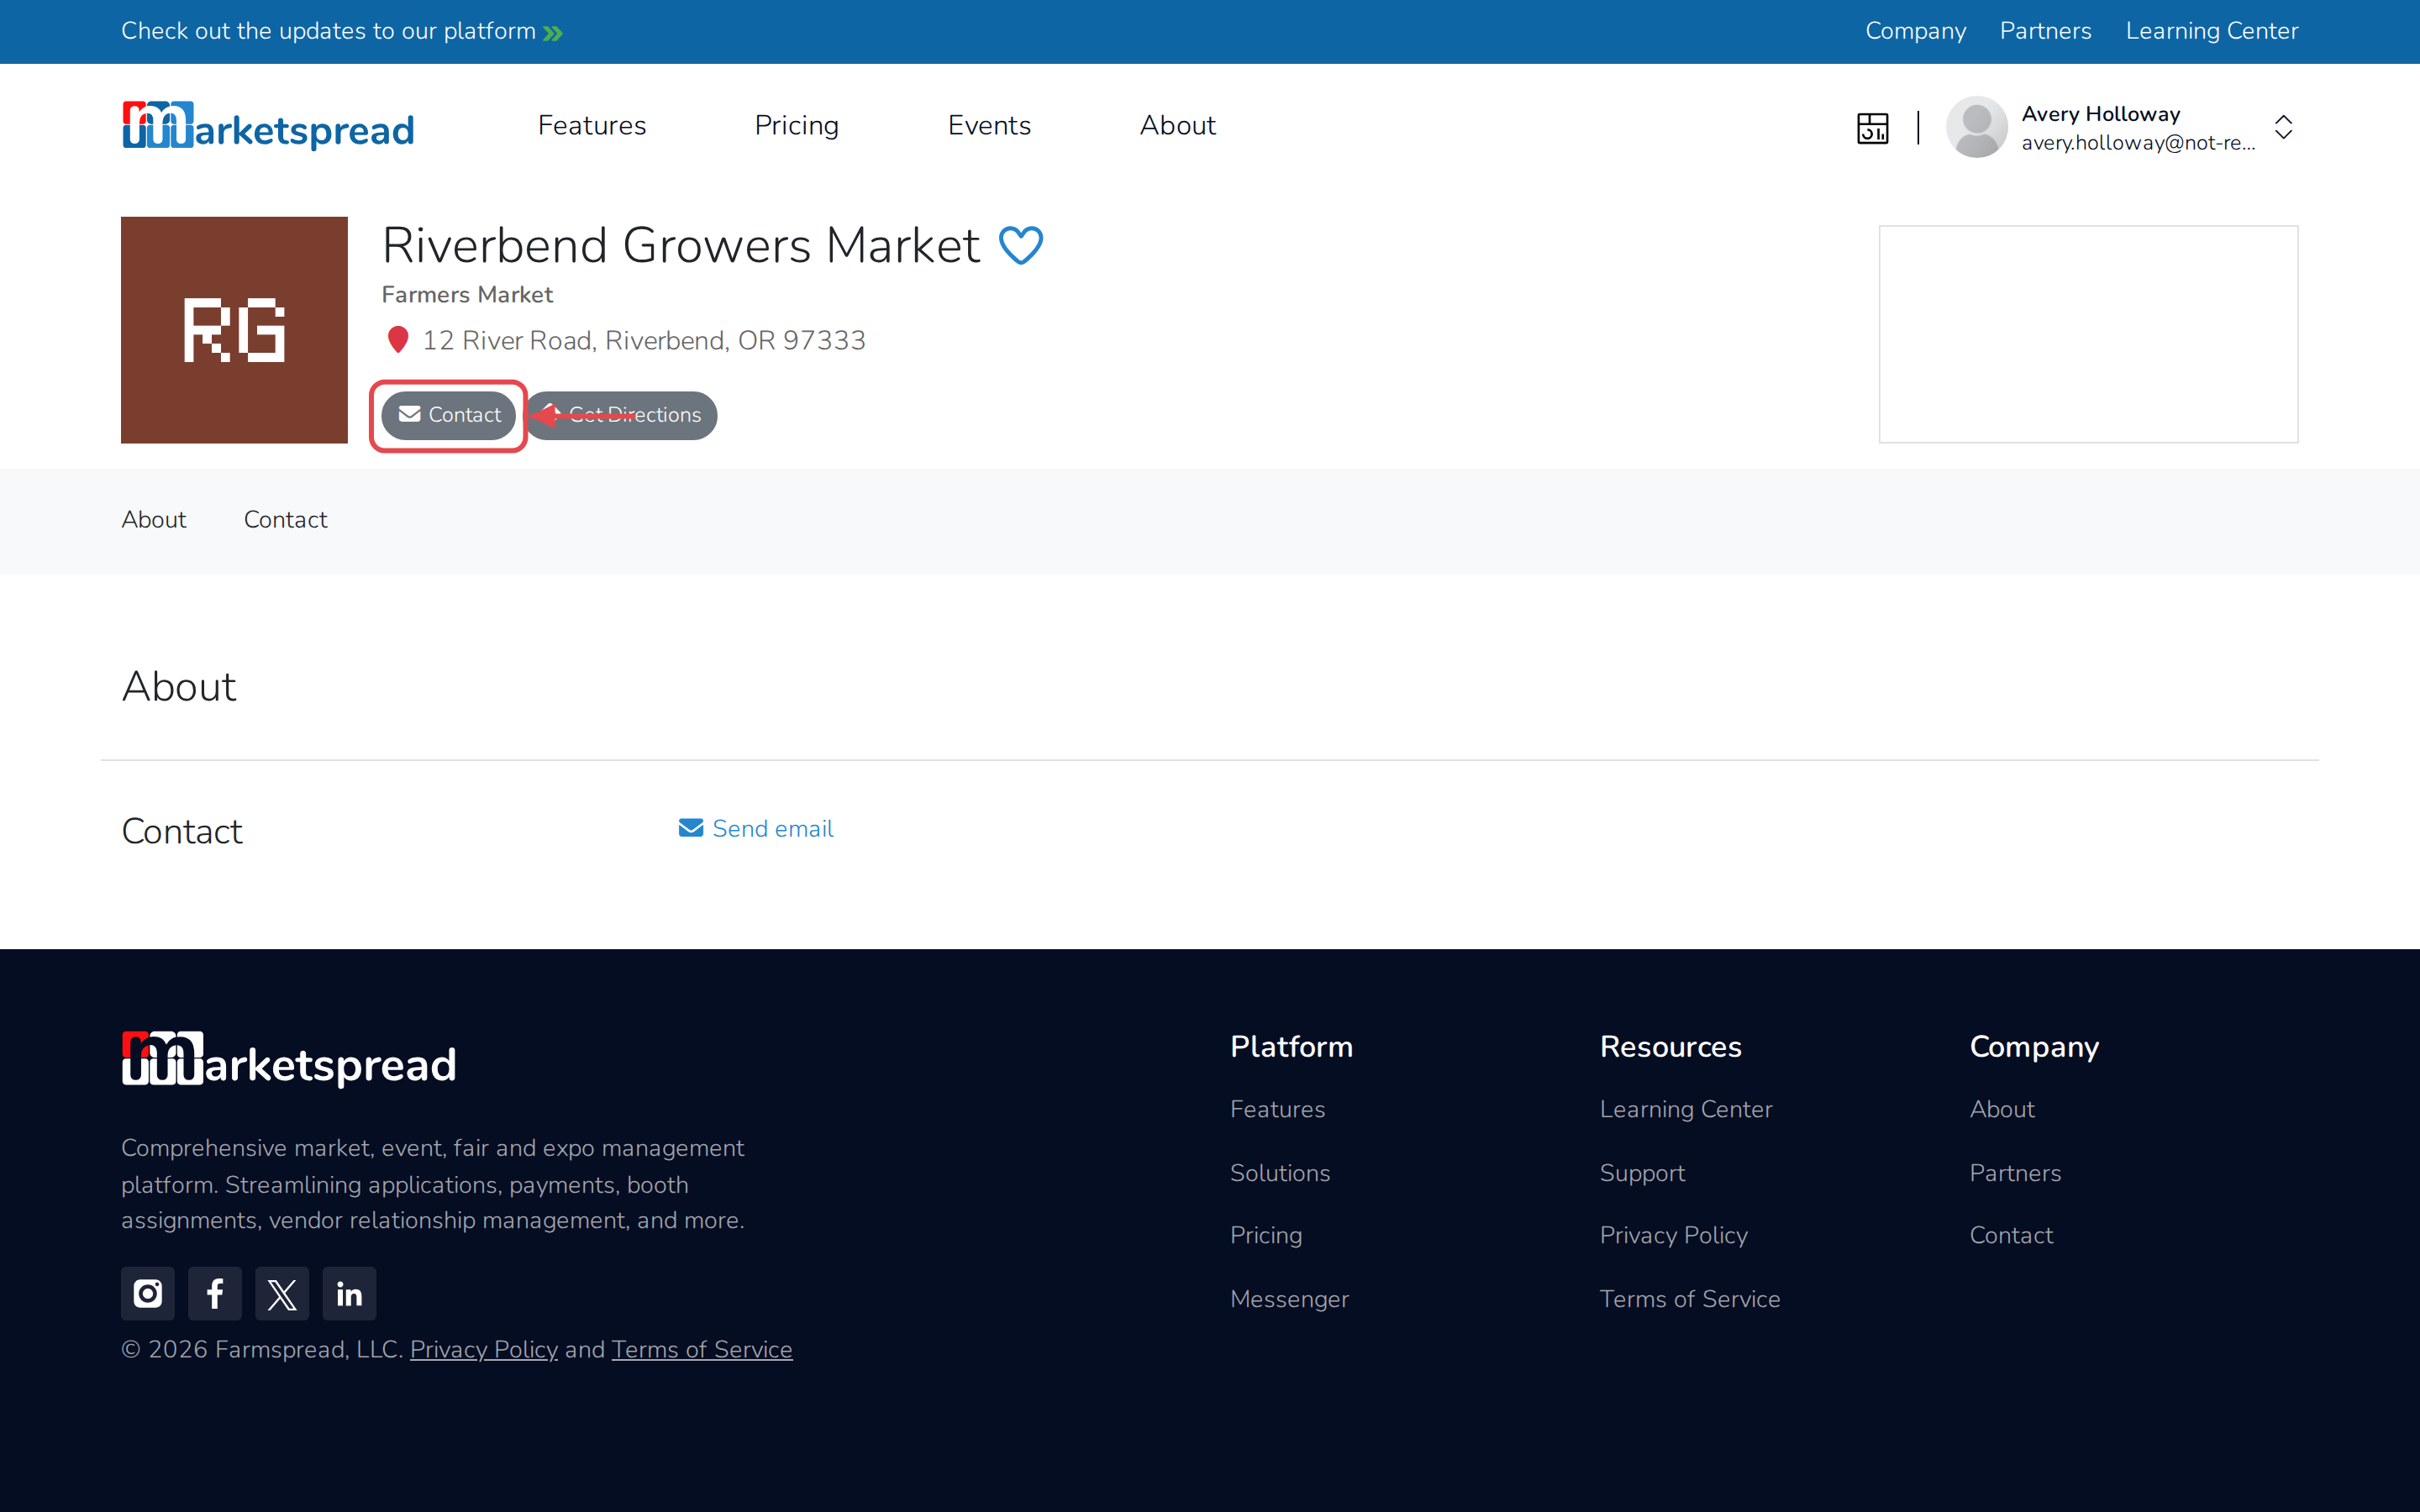The height and width of the screenshot is (1512, 2420).
Task: Click the address '12 River Road, Riverbend, OR 97333'
Action: click(x=644, y=340)
